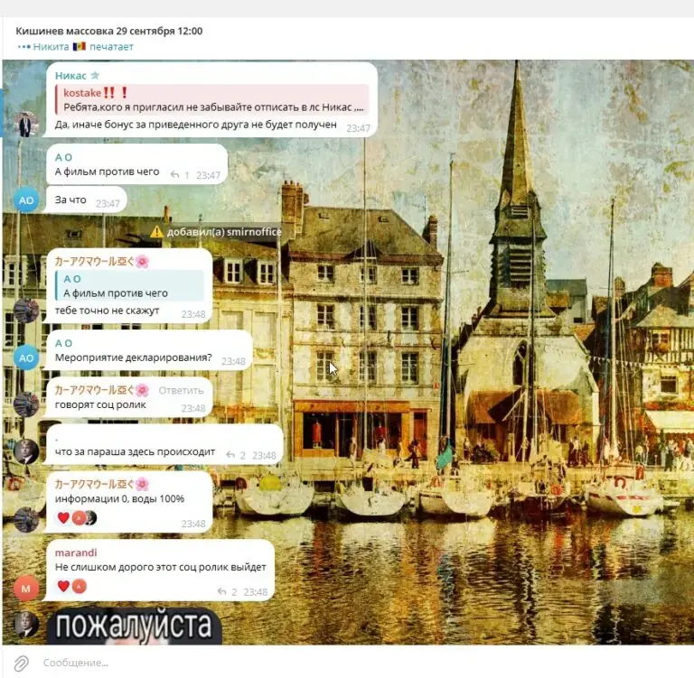Click the avatar beside "что за параша" message
Viewport: 694px width, 678px height.
click(26, 450)
